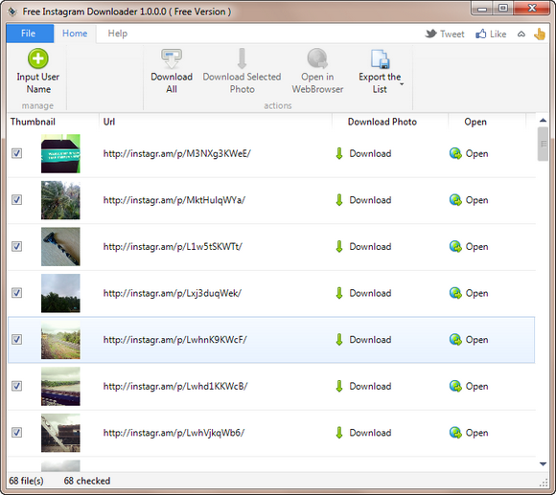
Task: Click the globe Open icon for LwhnK9KWcF
Action: pos(455,340)
